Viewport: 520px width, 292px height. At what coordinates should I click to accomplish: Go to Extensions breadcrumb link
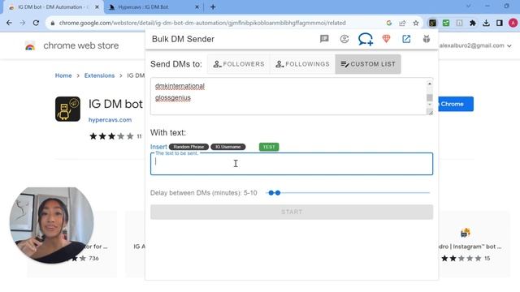[x=99, y=75]
